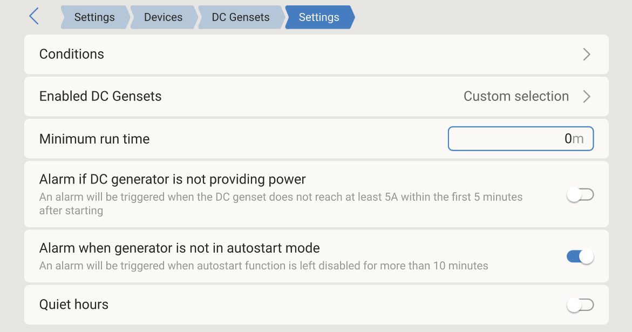
Task: Click the 'Alarm when generator is not in autostart mode' title
Action: (179, 248)
